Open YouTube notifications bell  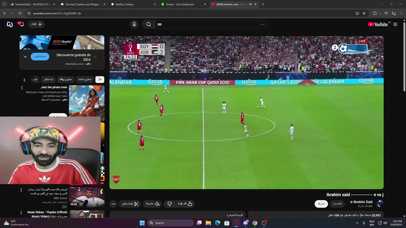point(21,24)
